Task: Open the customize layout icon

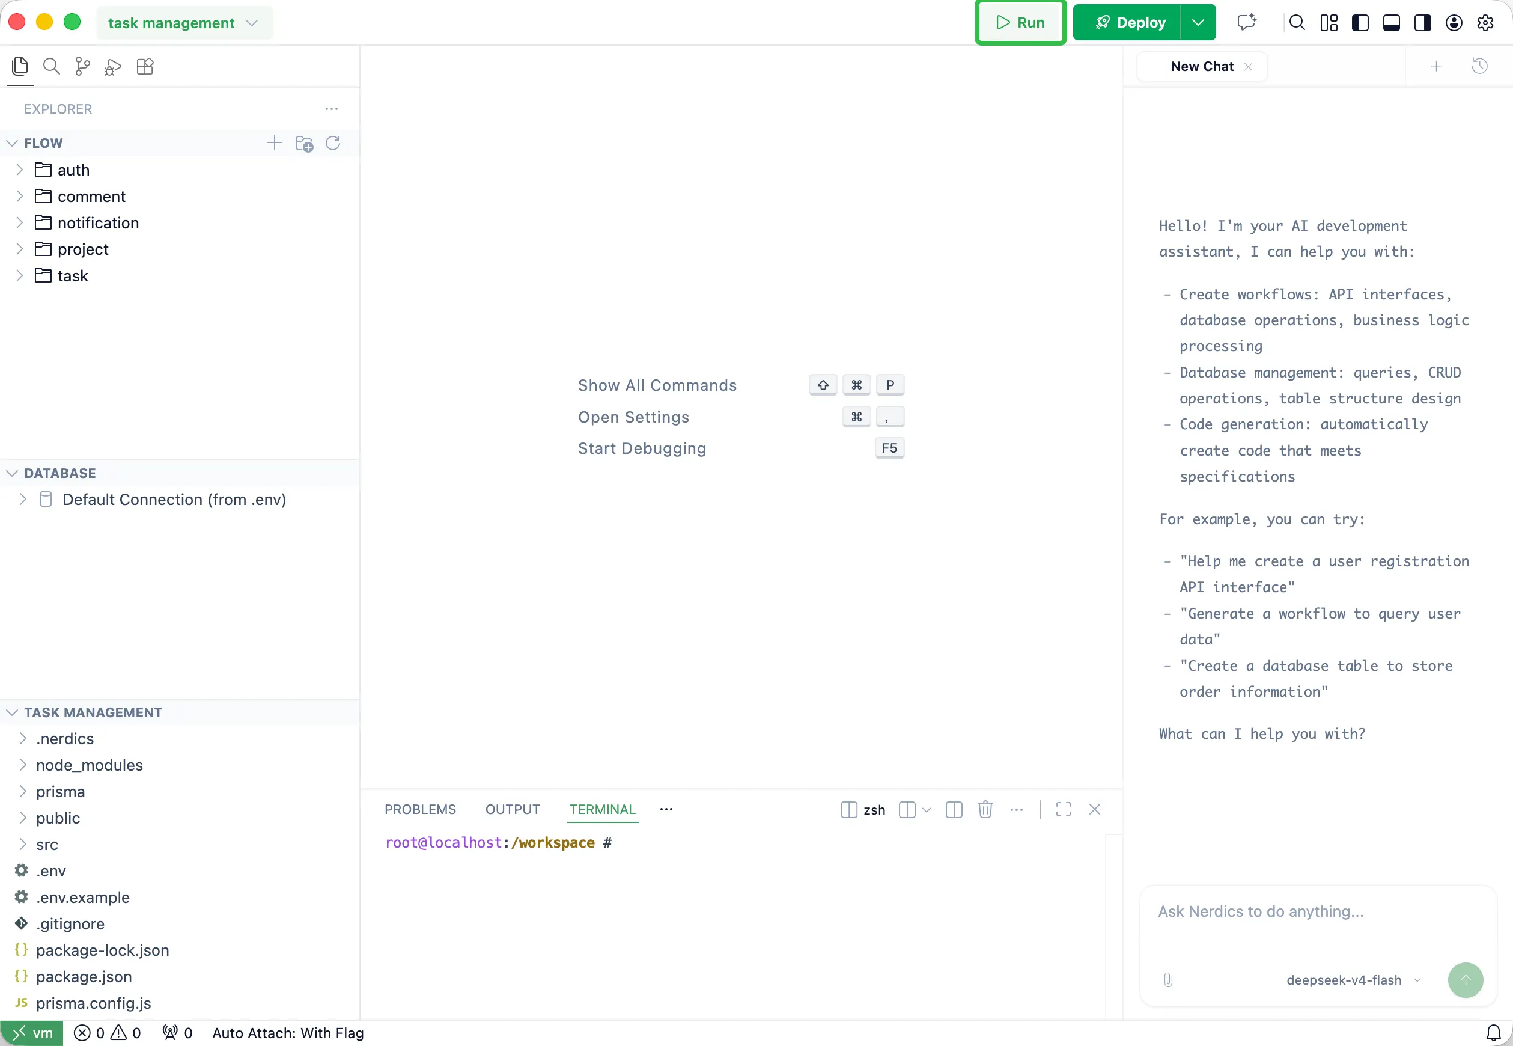Action: pyautogui.click(x=1329, y=23)
